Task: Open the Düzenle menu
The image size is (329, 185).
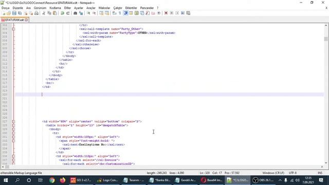Action: pyautogui.click(x=18, y=8)
